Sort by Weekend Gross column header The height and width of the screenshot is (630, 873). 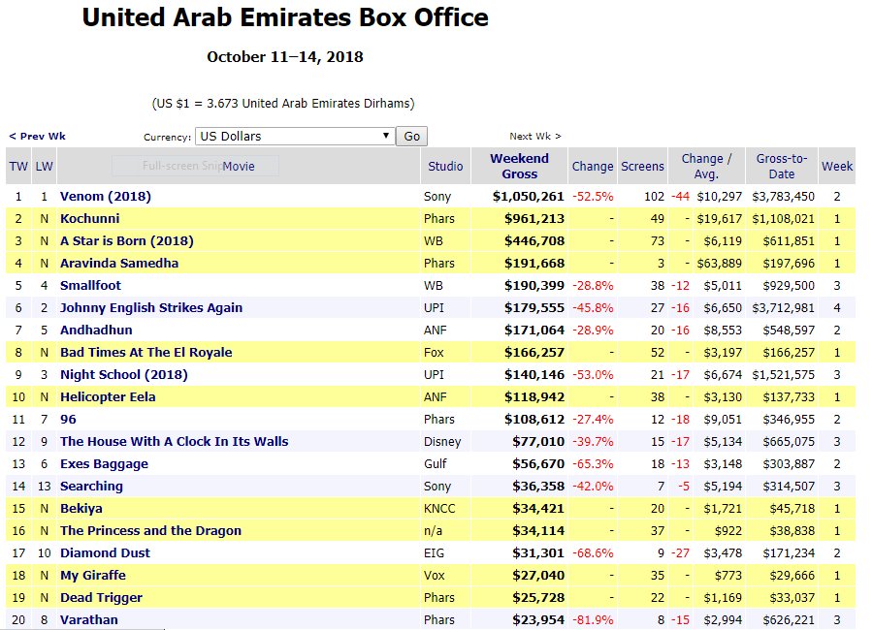520,166
